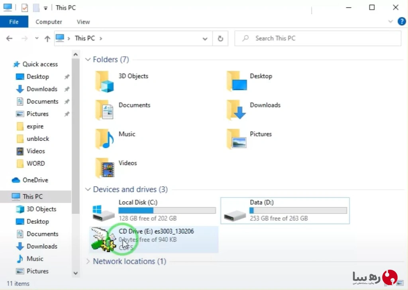Image resolution: width=408 pixels, height=290 pixels.
Task: Click This PC breadcrumb in address bar
Action: (85, 38)
